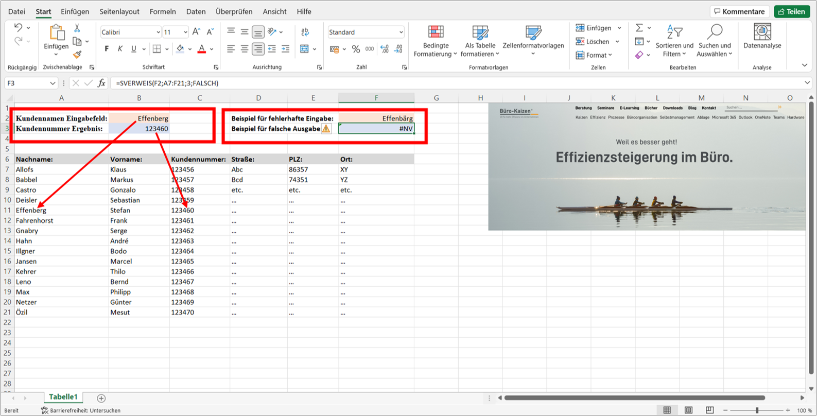Click the insert function fx icon

coord(101,83)
